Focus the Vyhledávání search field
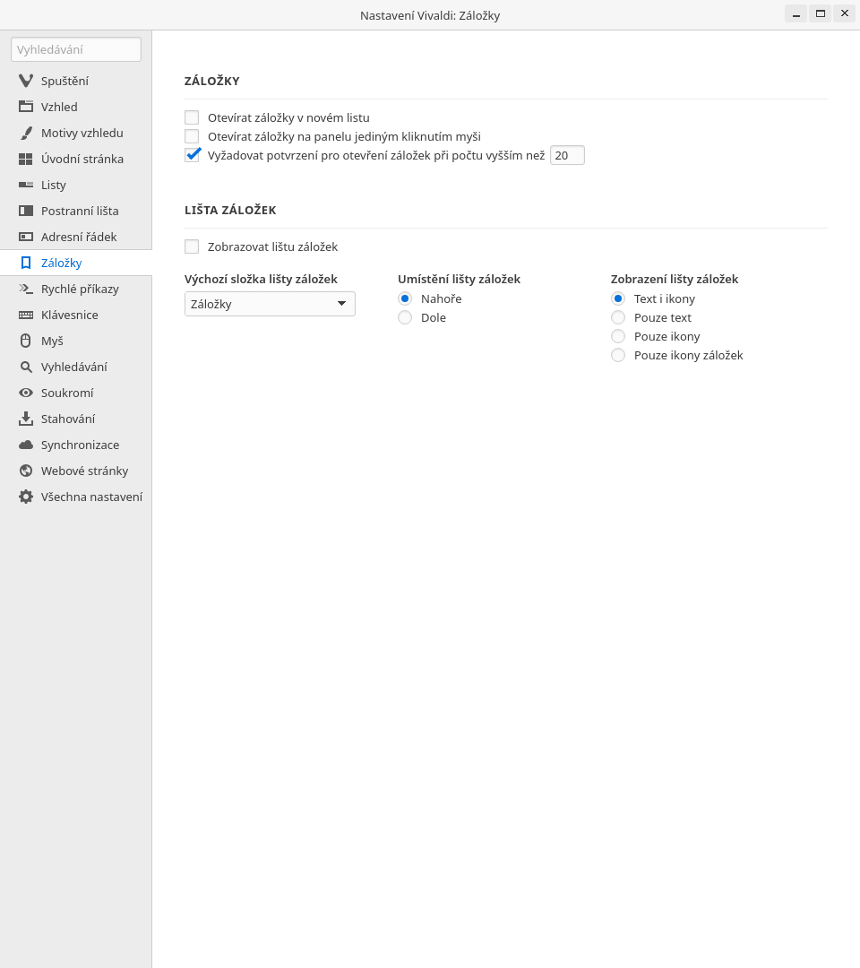This screenshot has width=860, height=968. click(76, 49)
